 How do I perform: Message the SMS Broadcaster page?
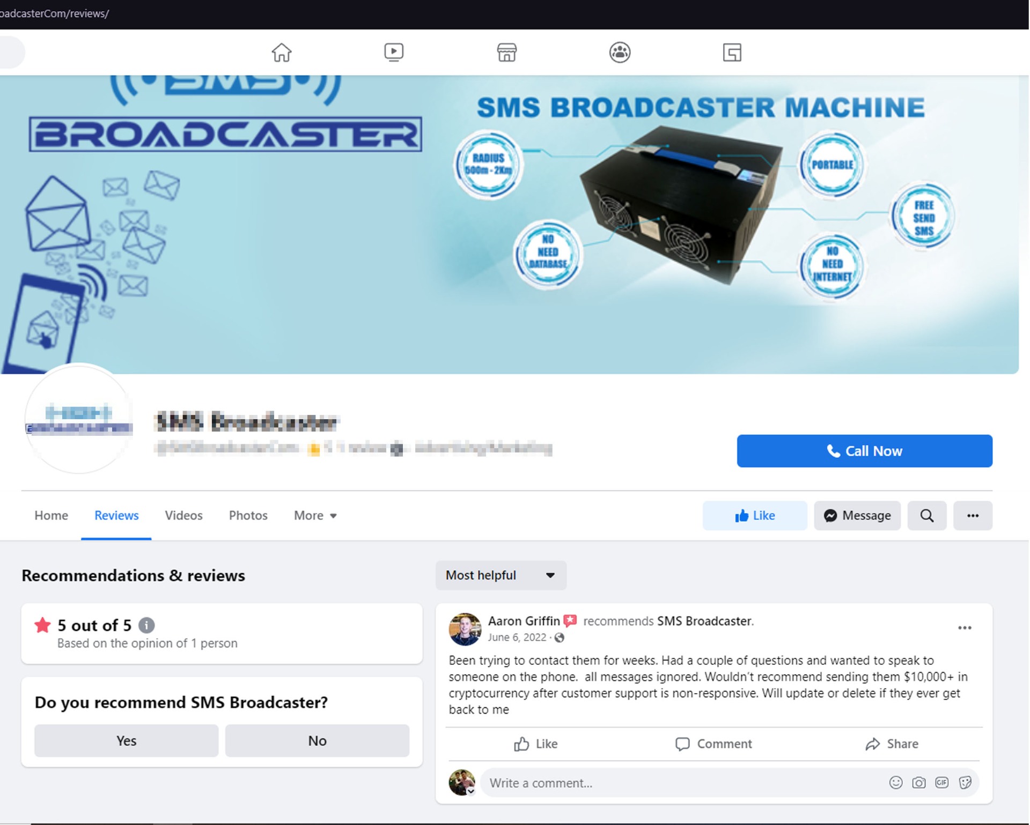[x=857, y=516]
